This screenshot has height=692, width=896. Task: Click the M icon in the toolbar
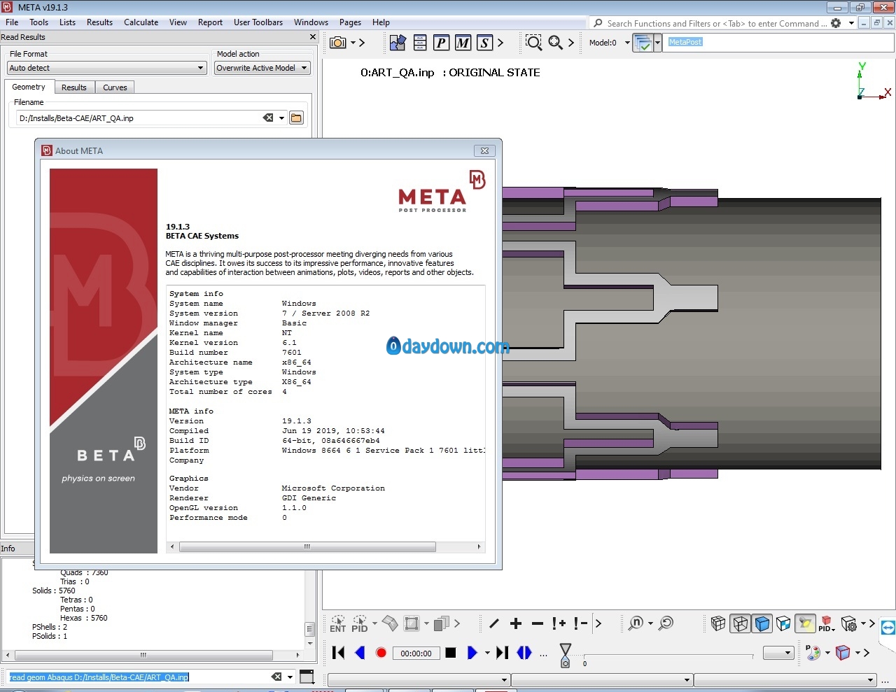(x=463, y=43)
